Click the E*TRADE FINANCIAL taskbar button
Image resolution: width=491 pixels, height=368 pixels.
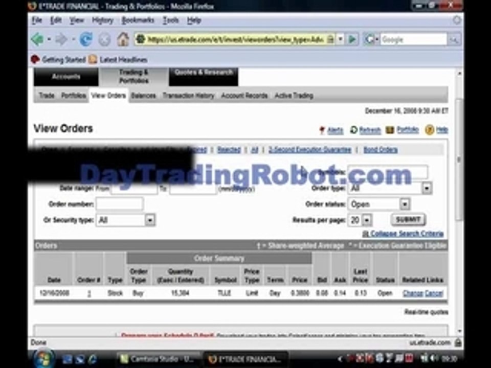[x=245, y=359]
